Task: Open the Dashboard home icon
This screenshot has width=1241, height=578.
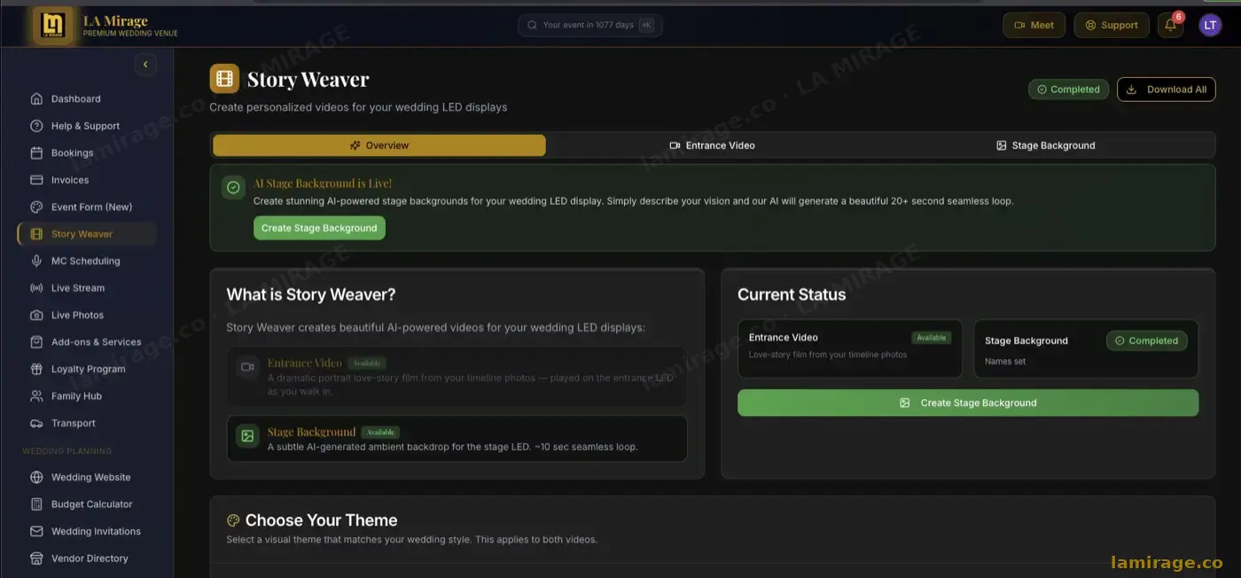Action: [x=36, y=98]
